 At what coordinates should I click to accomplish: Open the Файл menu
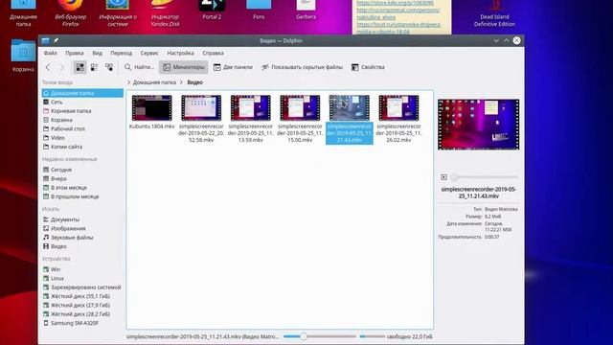coord(51,53)
